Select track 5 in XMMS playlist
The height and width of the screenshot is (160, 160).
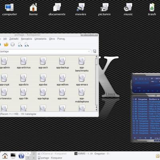point(146,109)
